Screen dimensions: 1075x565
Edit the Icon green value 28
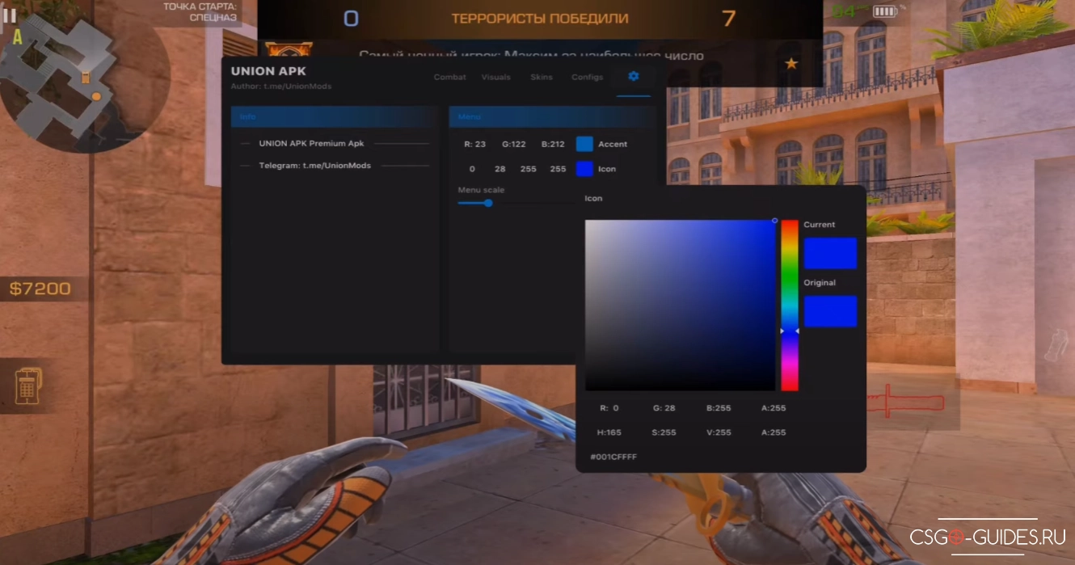pyautogui.click(x=500, y=169)
